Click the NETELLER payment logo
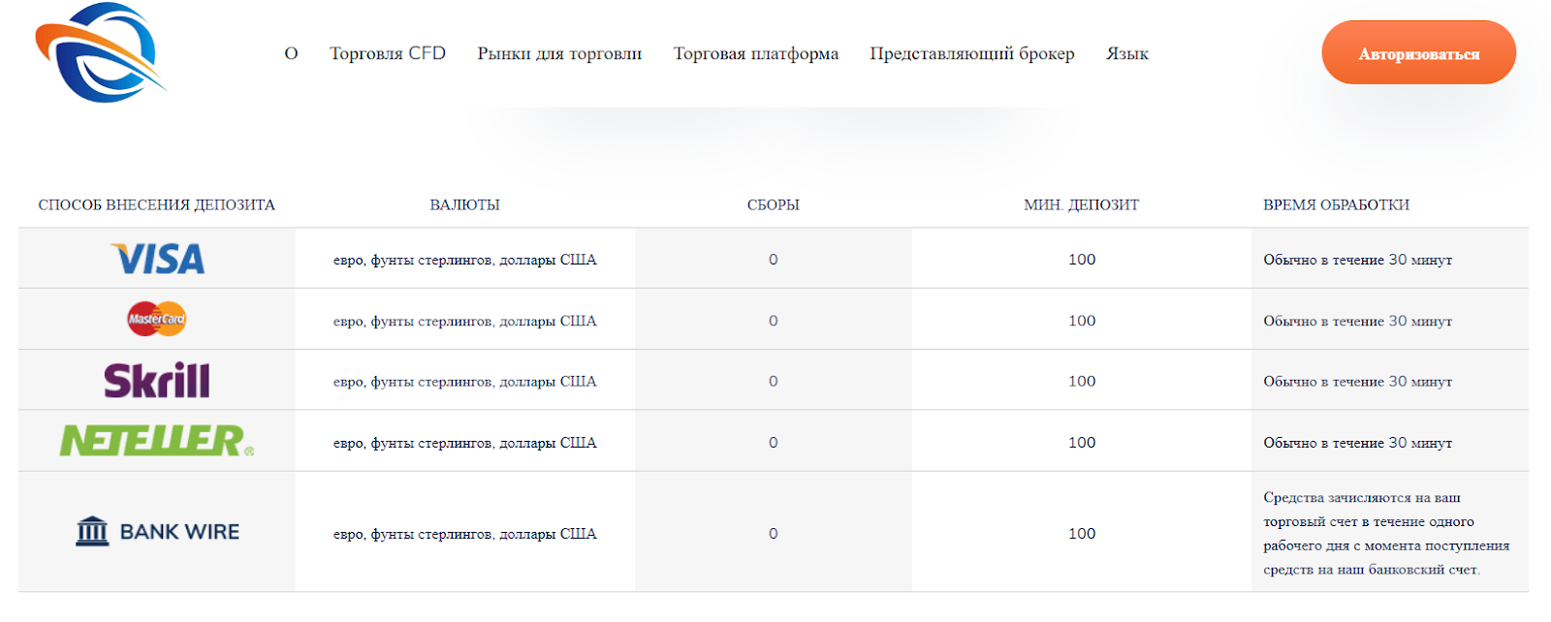 coord(157,441)
